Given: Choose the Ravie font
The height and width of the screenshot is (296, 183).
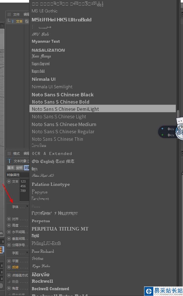Looking at the screenshot, I should pos(41,274).
